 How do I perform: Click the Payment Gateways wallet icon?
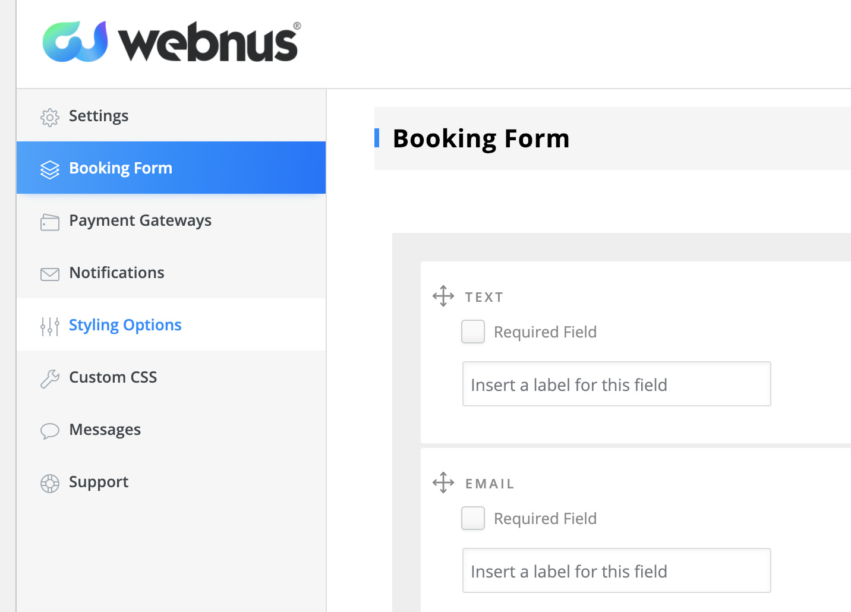[x=50, y=222]
